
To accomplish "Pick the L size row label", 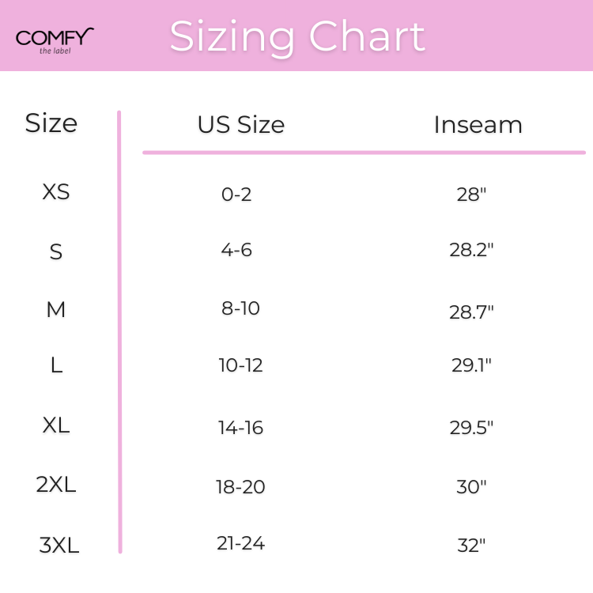I will click(x=56, y=365).
